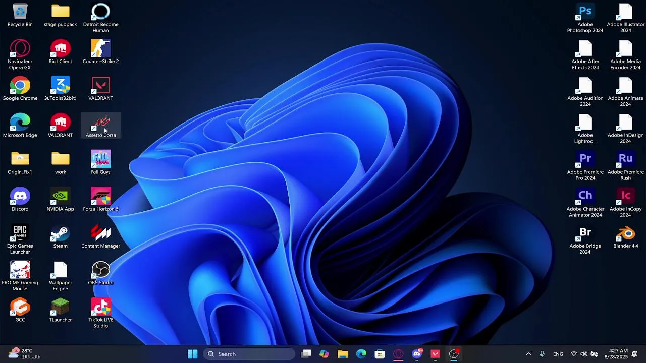Select the Forza Horizon 5 shortcut
The image size is (646, 363).
pyautogui.click(x=100, y=199)
